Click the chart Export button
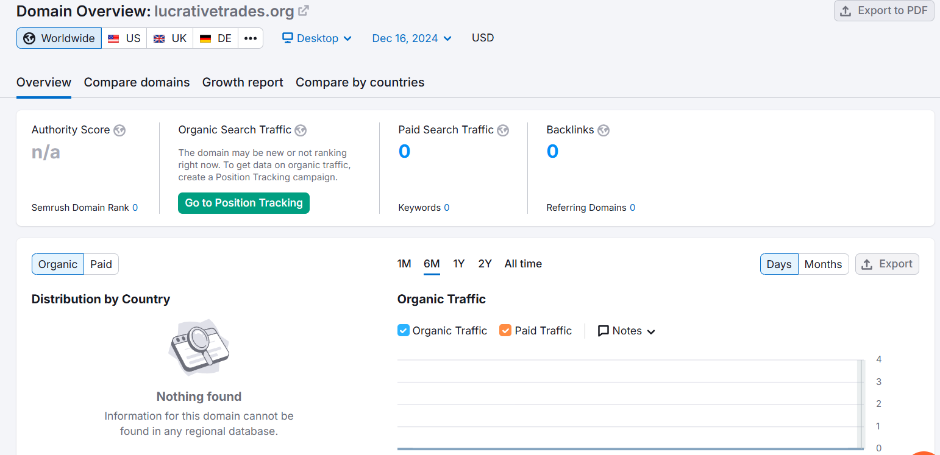 887,264
